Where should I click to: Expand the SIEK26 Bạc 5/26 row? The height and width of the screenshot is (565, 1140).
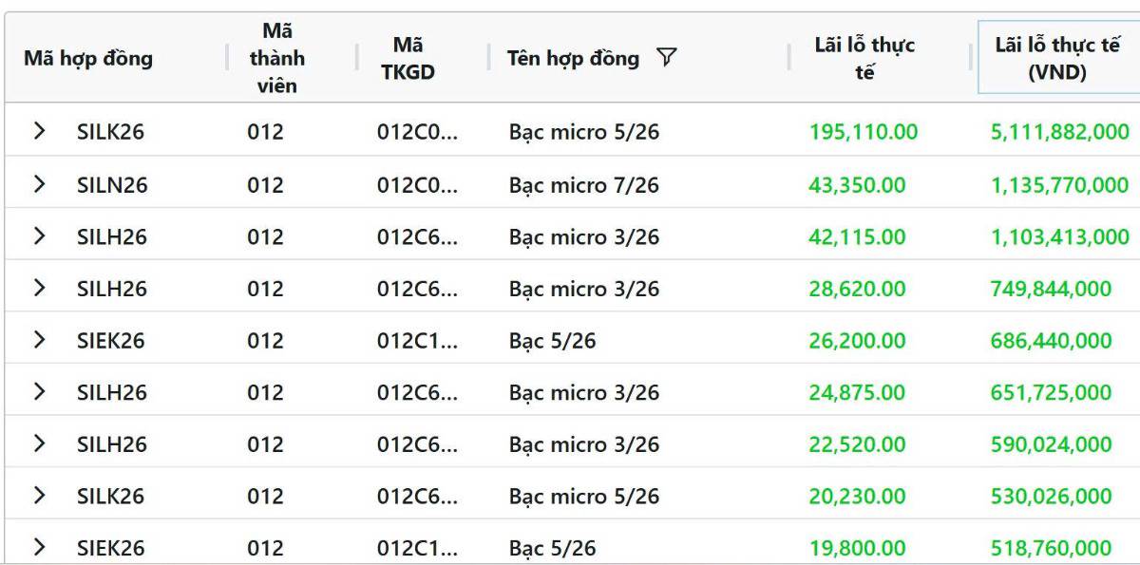coord(39,340)
